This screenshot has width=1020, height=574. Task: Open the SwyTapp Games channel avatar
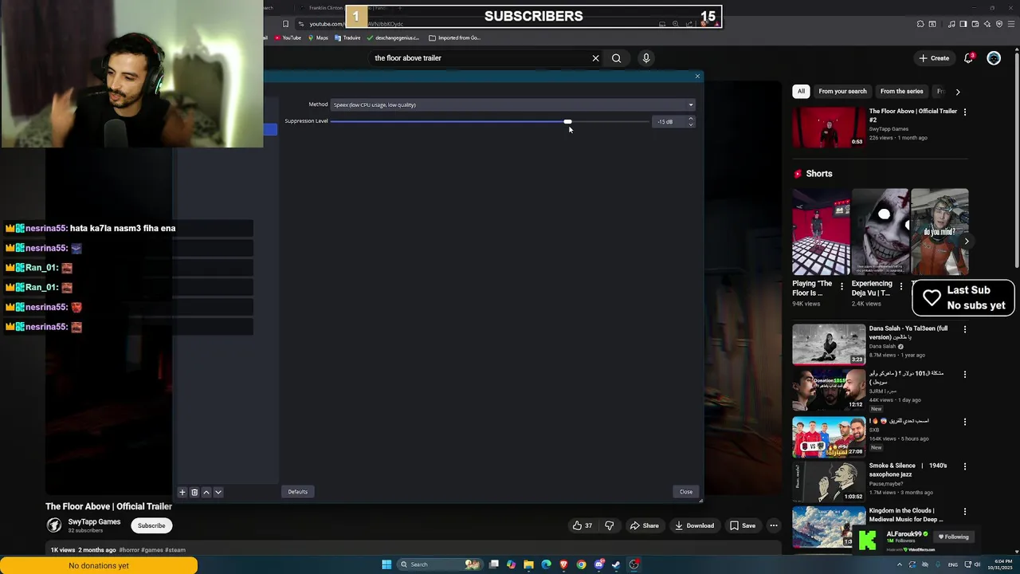pos(53,525)
